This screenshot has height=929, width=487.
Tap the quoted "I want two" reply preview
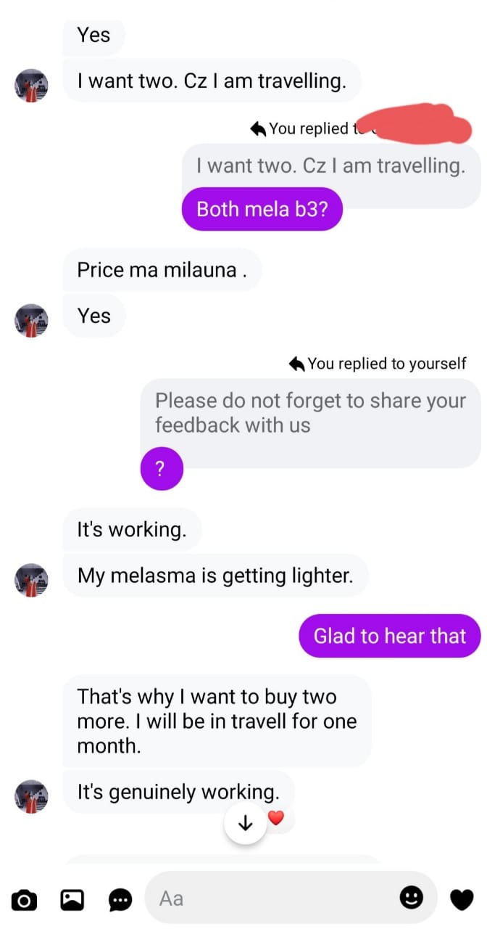[x=330, y=165]
